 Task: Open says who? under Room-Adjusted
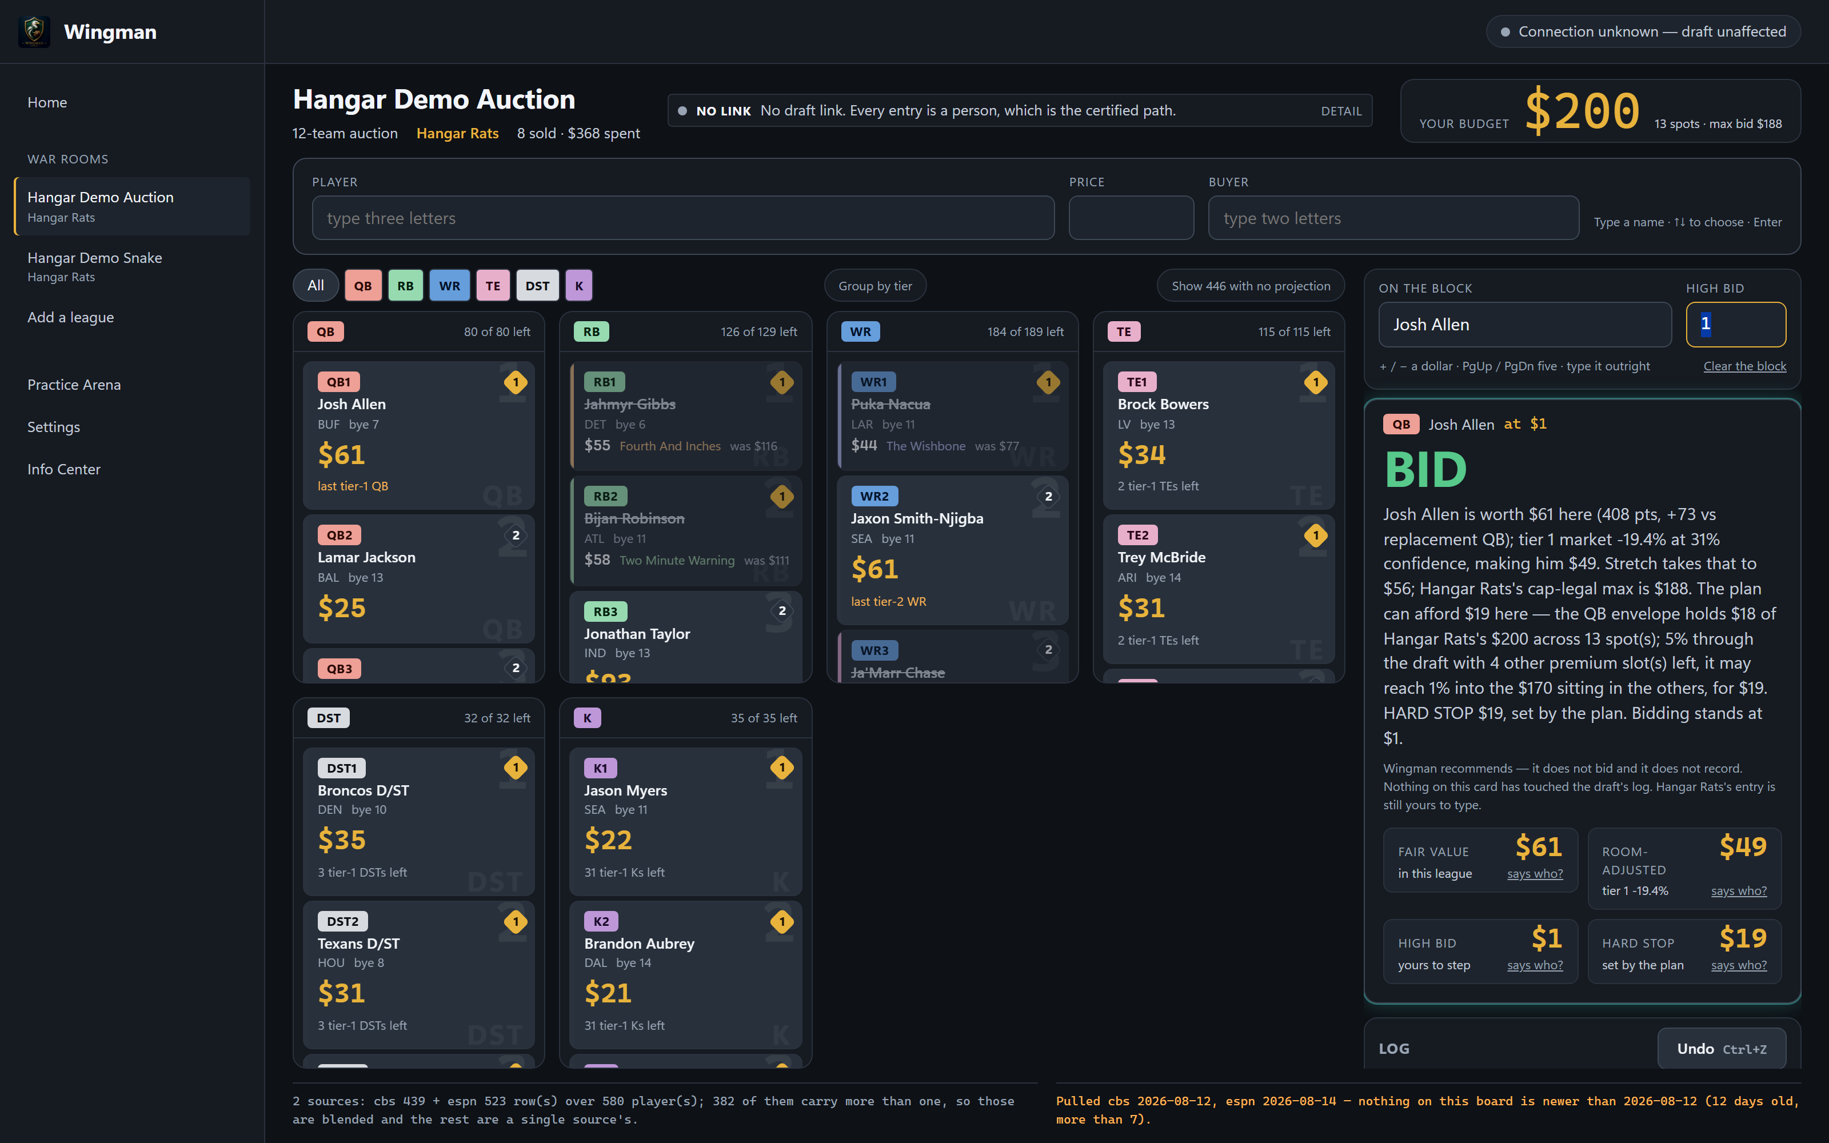(1739, 892)
